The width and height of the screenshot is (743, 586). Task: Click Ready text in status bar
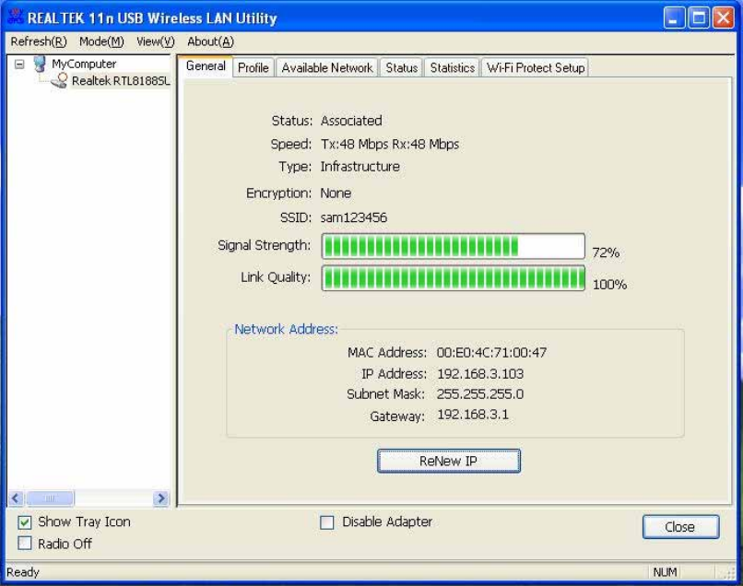click(23, 572)
